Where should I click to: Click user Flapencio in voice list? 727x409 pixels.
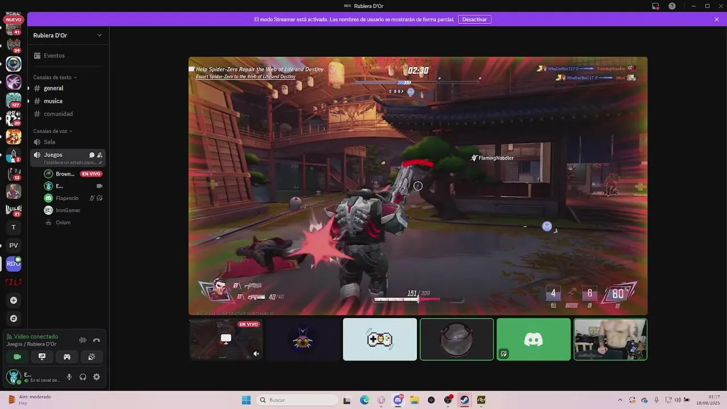click(67, 198)
